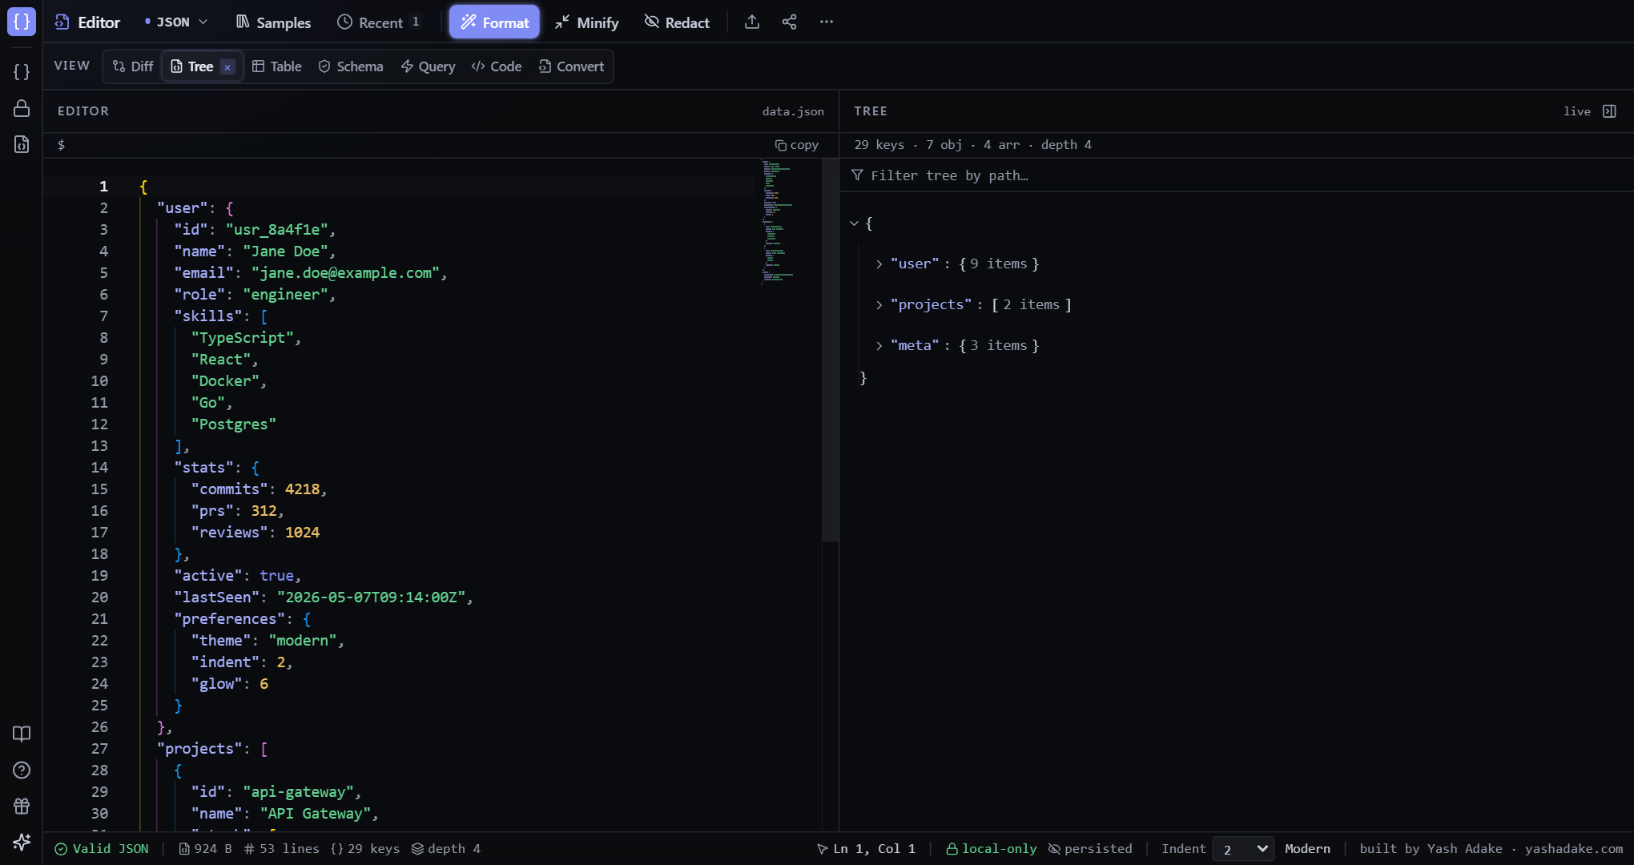This screenshot has height=865, width=1634.
Task: Expand the "user" node in tree
Action: [879, 264]
